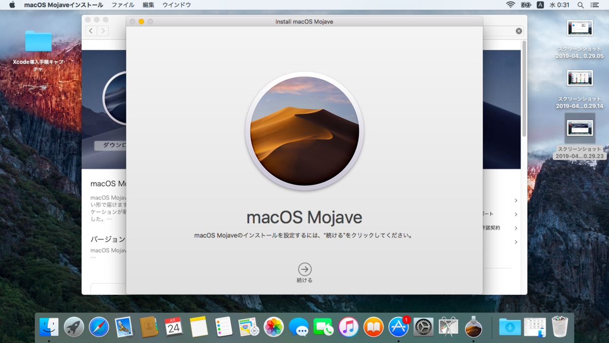Open the scissors screenshot utility in the Dock

pyautogui.click(x=448, y=327)
